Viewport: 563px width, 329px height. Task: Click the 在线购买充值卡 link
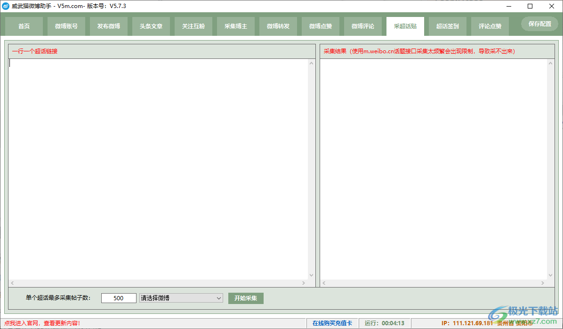pyautogui.click(x=332, y=323)
